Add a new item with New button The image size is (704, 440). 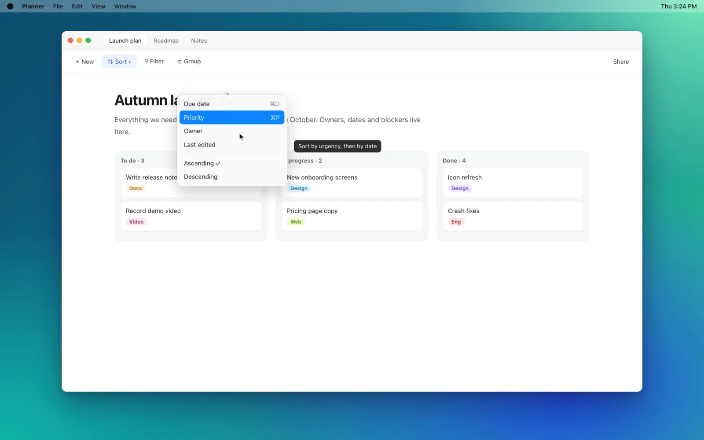click(x=84, y=62)
